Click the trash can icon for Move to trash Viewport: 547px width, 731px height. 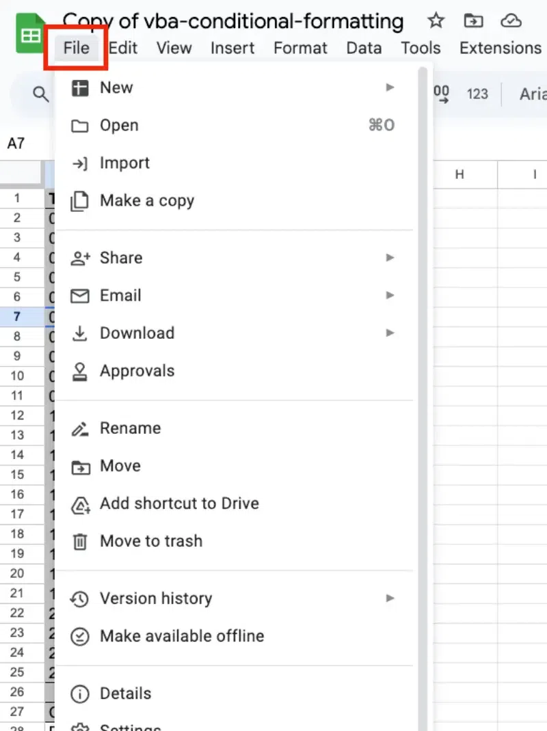pos(81,542)
